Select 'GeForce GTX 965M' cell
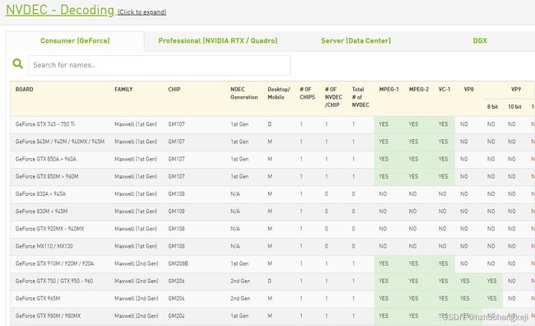Image resolution: width=535 pixels, height=326 pixels. [38, 298]
